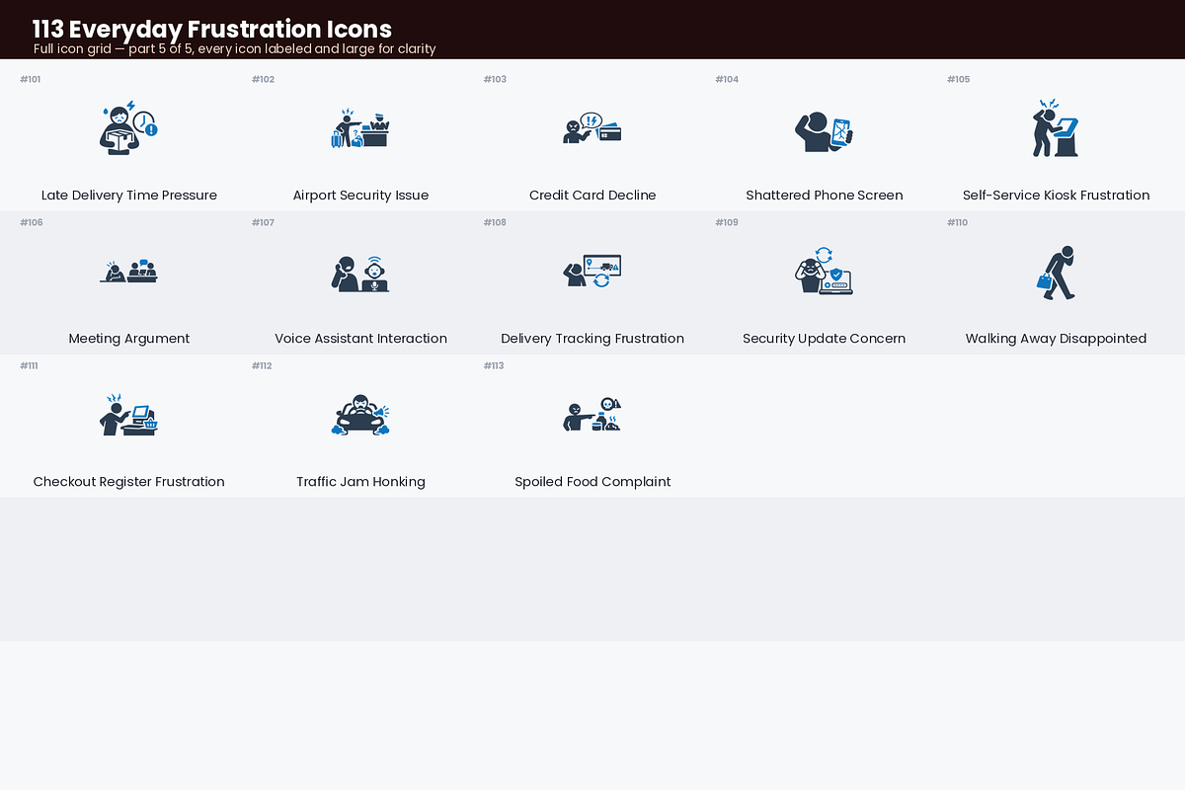The width and height of the screenshot is (1185, 790).
Task: Click the 'Checkout Register Frustration' label
Action: point(129,482)
